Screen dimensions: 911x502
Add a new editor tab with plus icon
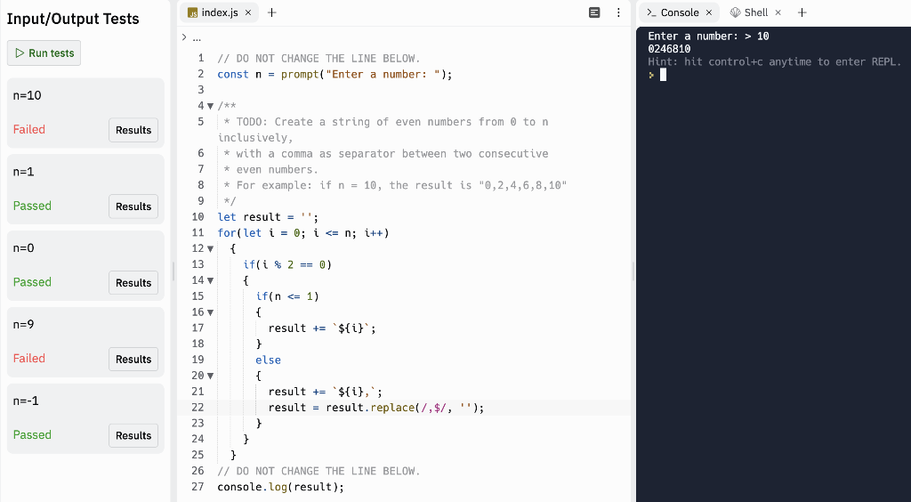coord(271,12)
